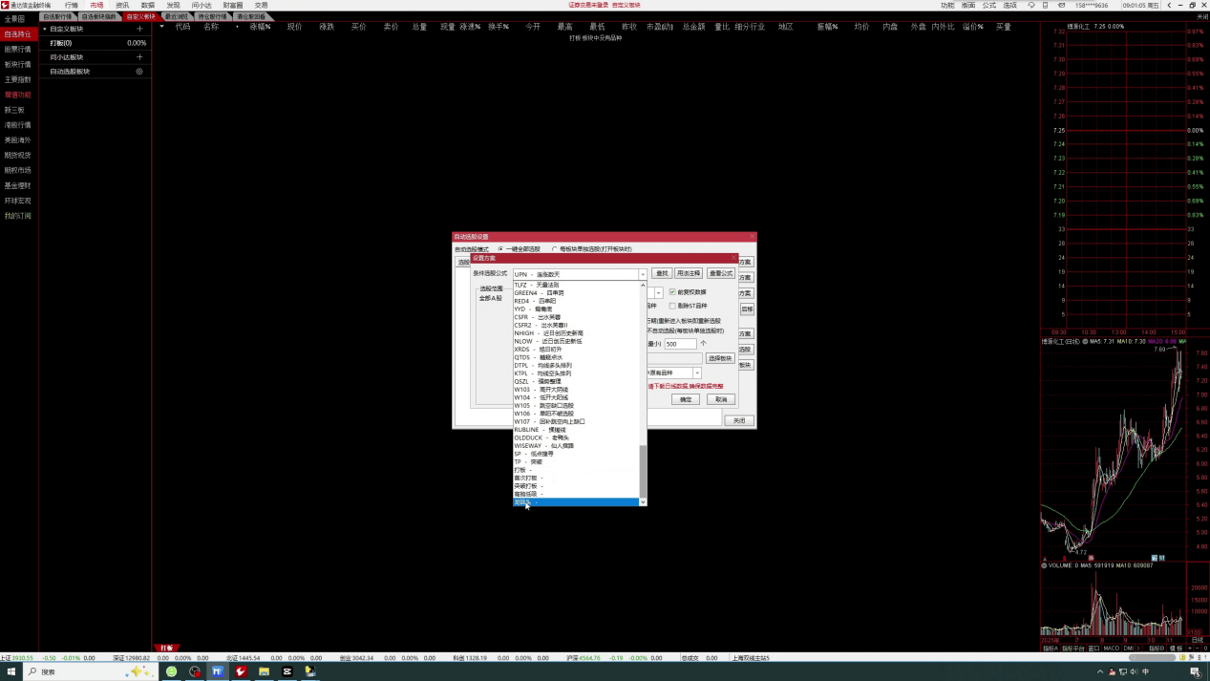
Task: Click the 查看公式 button
Action: click(721, 274)
